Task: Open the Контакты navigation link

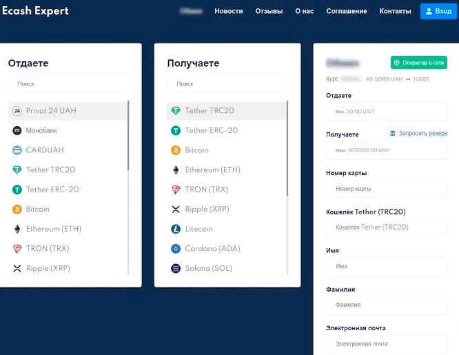Action: tap(395, 11)
